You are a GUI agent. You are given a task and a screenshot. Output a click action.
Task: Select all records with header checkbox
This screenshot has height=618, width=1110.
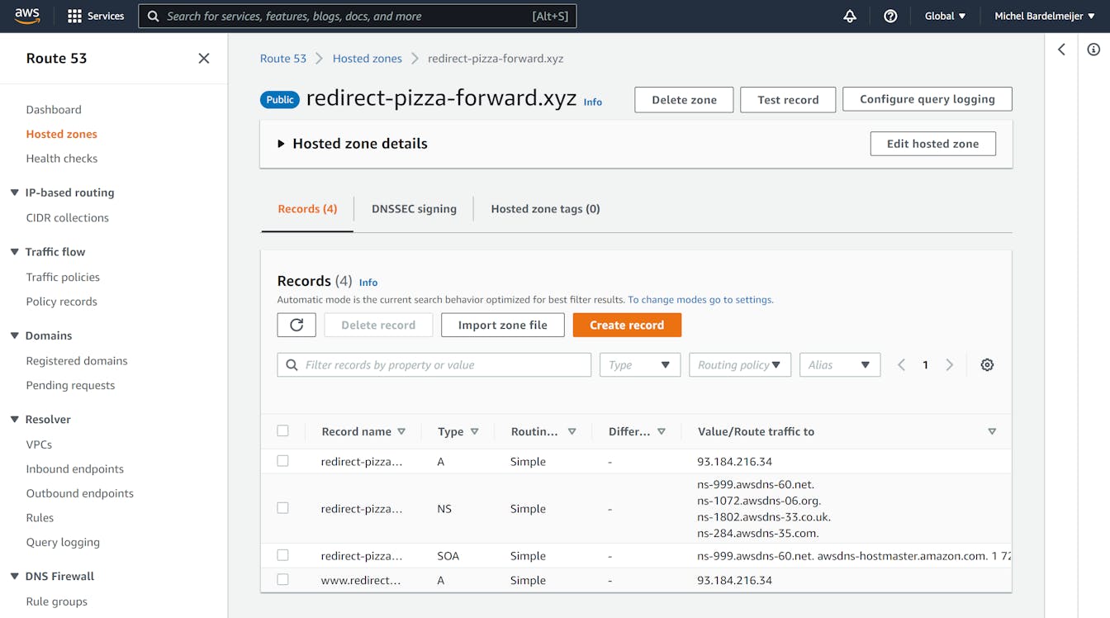[283, 430]
